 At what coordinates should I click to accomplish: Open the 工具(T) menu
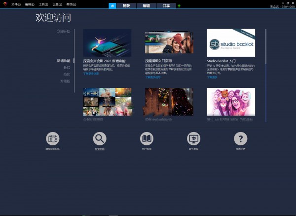43,4
